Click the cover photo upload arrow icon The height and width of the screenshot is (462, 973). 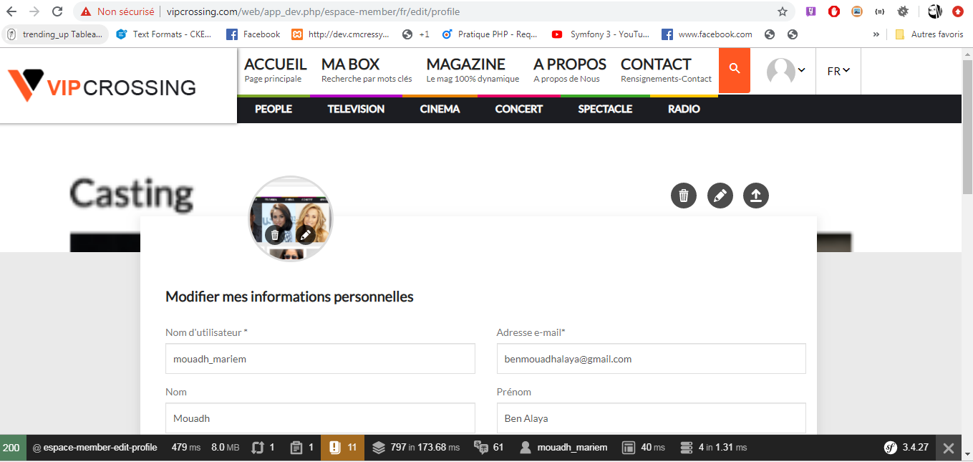(756, 196)
